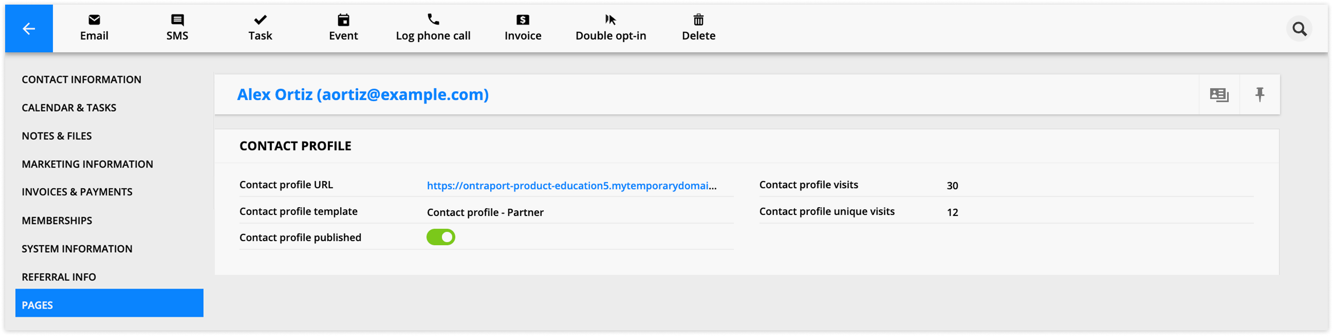Screen dimensions: 1333x336
Task: Pin this contact record
Action: tap(1260, 94)
